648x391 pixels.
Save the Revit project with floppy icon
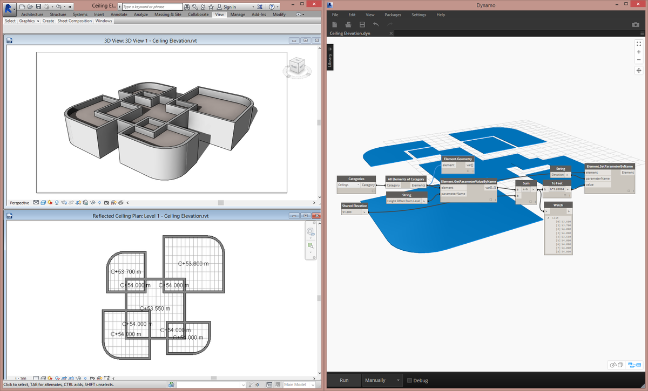[38, 6]
